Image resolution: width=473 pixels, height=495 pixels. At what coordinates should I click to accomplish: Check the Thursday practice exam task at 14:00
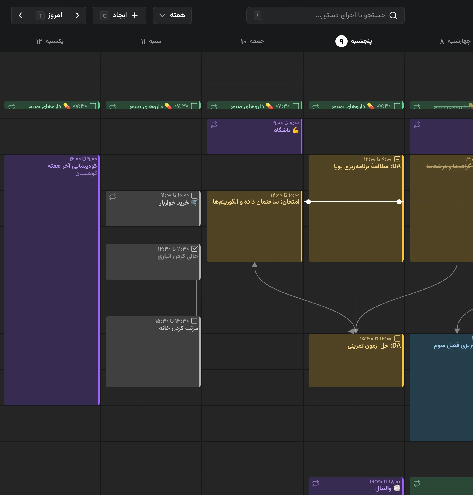click(397, 339)
